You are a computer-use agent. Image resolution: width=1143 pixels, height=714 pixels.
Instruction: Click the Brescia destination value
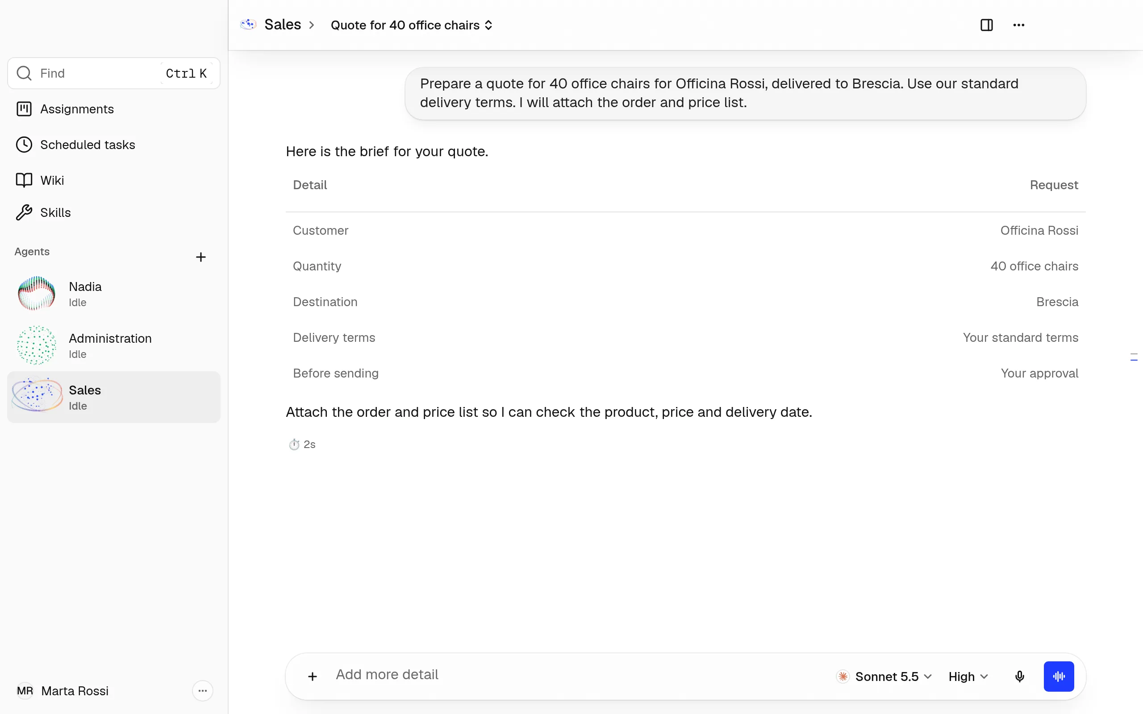(1057, 302)
